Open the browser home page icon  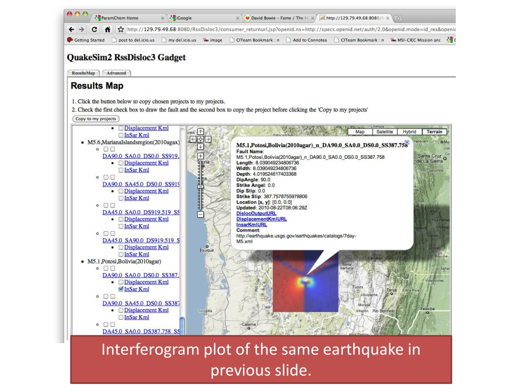tap(107, 30)
